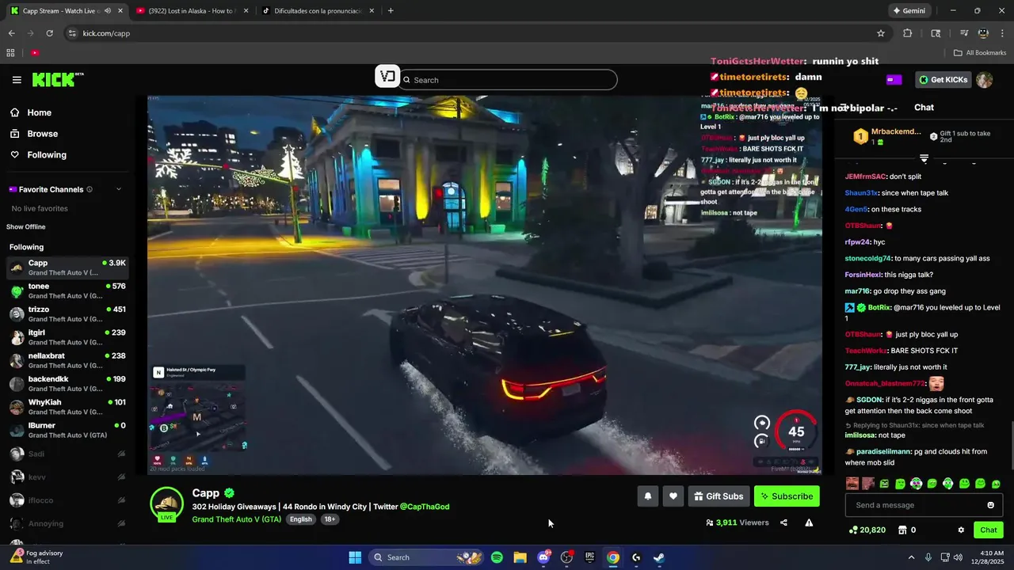Open IBurner channel from the Following list
This screenshot has height=570, width=1014.
tap(67, 430)
